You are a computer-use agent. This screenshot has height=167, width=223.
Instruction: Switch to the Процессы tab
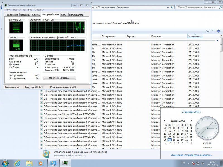pos(25,15)
